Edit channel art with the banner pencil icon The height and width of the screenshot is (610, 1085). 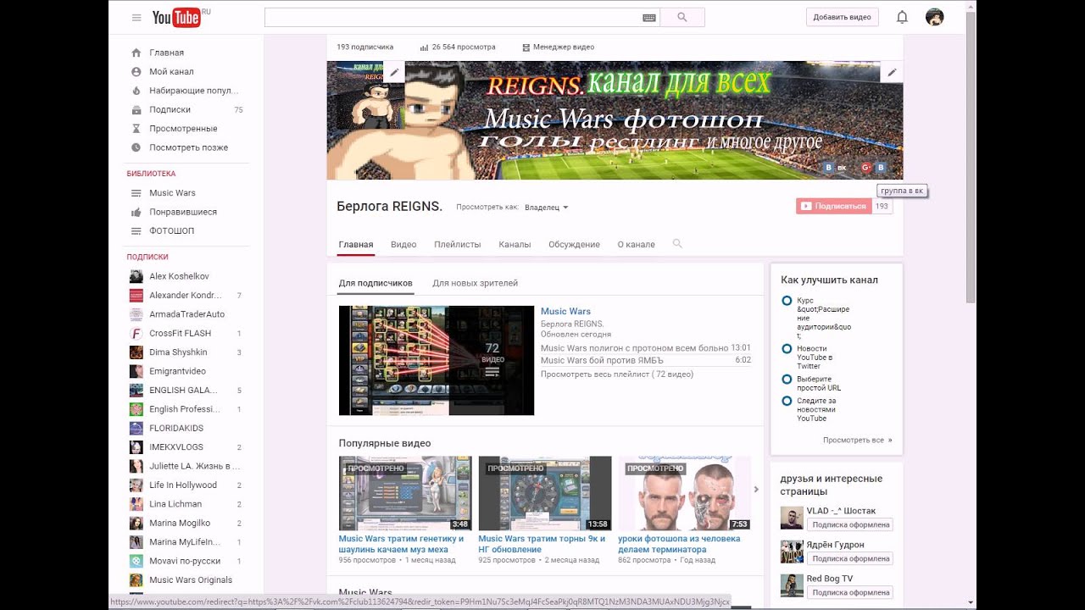892,73
